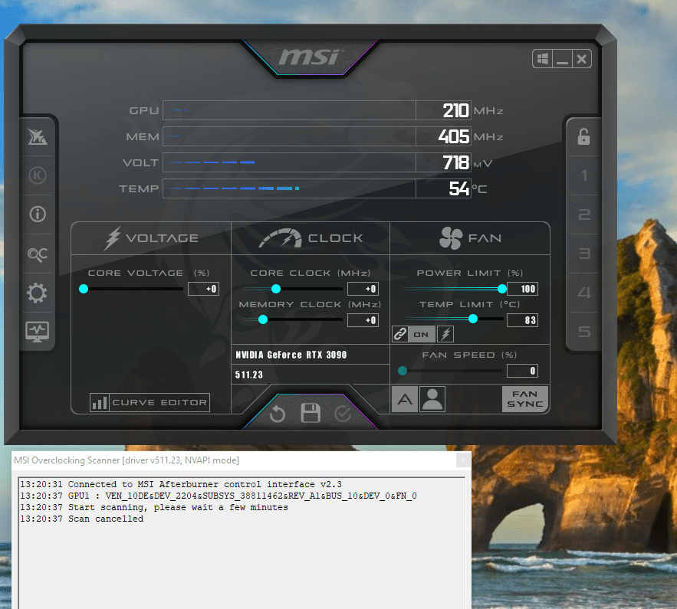677x609 pixels.
Task: Toggle the Fan Sync button
Action: 525,399
